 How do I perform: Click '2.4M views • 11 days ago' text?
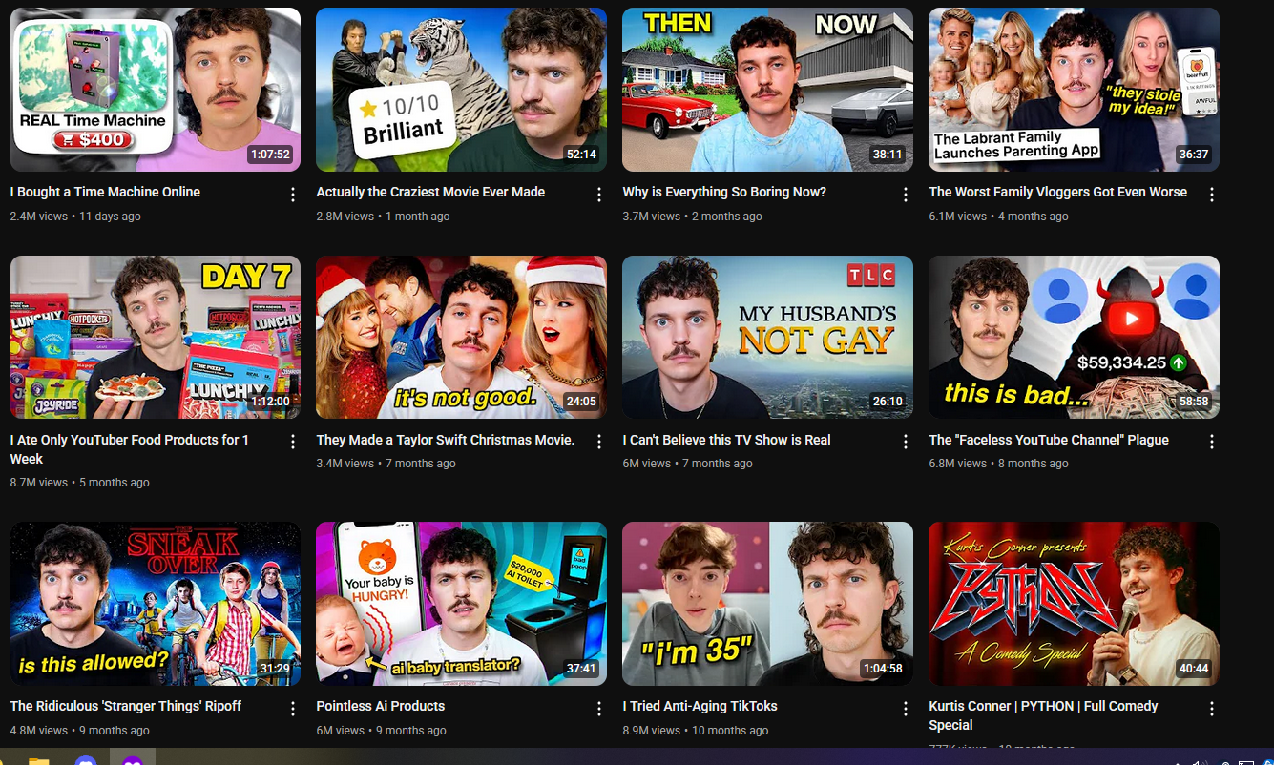tap(75, 217)
